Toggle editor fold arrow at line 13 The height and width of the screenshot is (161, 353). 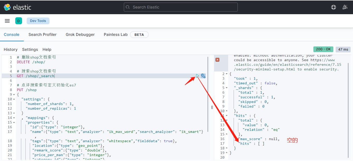click(14, 113)
